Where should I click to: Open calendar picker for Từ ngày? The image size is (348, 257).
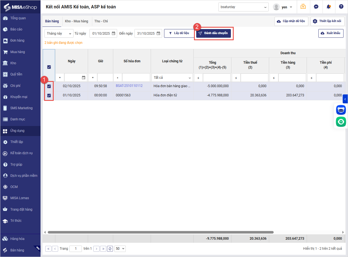point(113,34)
